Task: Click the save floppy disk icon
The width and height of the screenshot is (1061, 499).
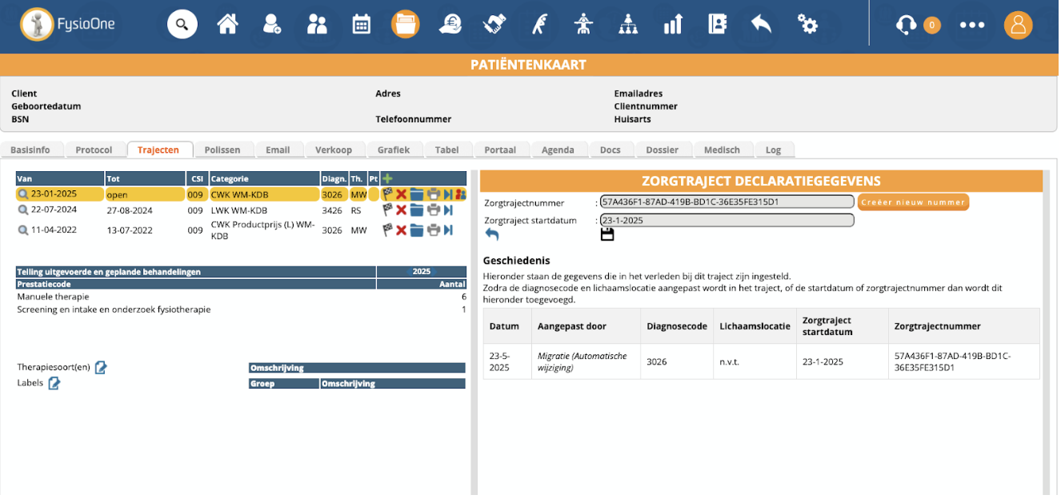Action: click(607, 234)
